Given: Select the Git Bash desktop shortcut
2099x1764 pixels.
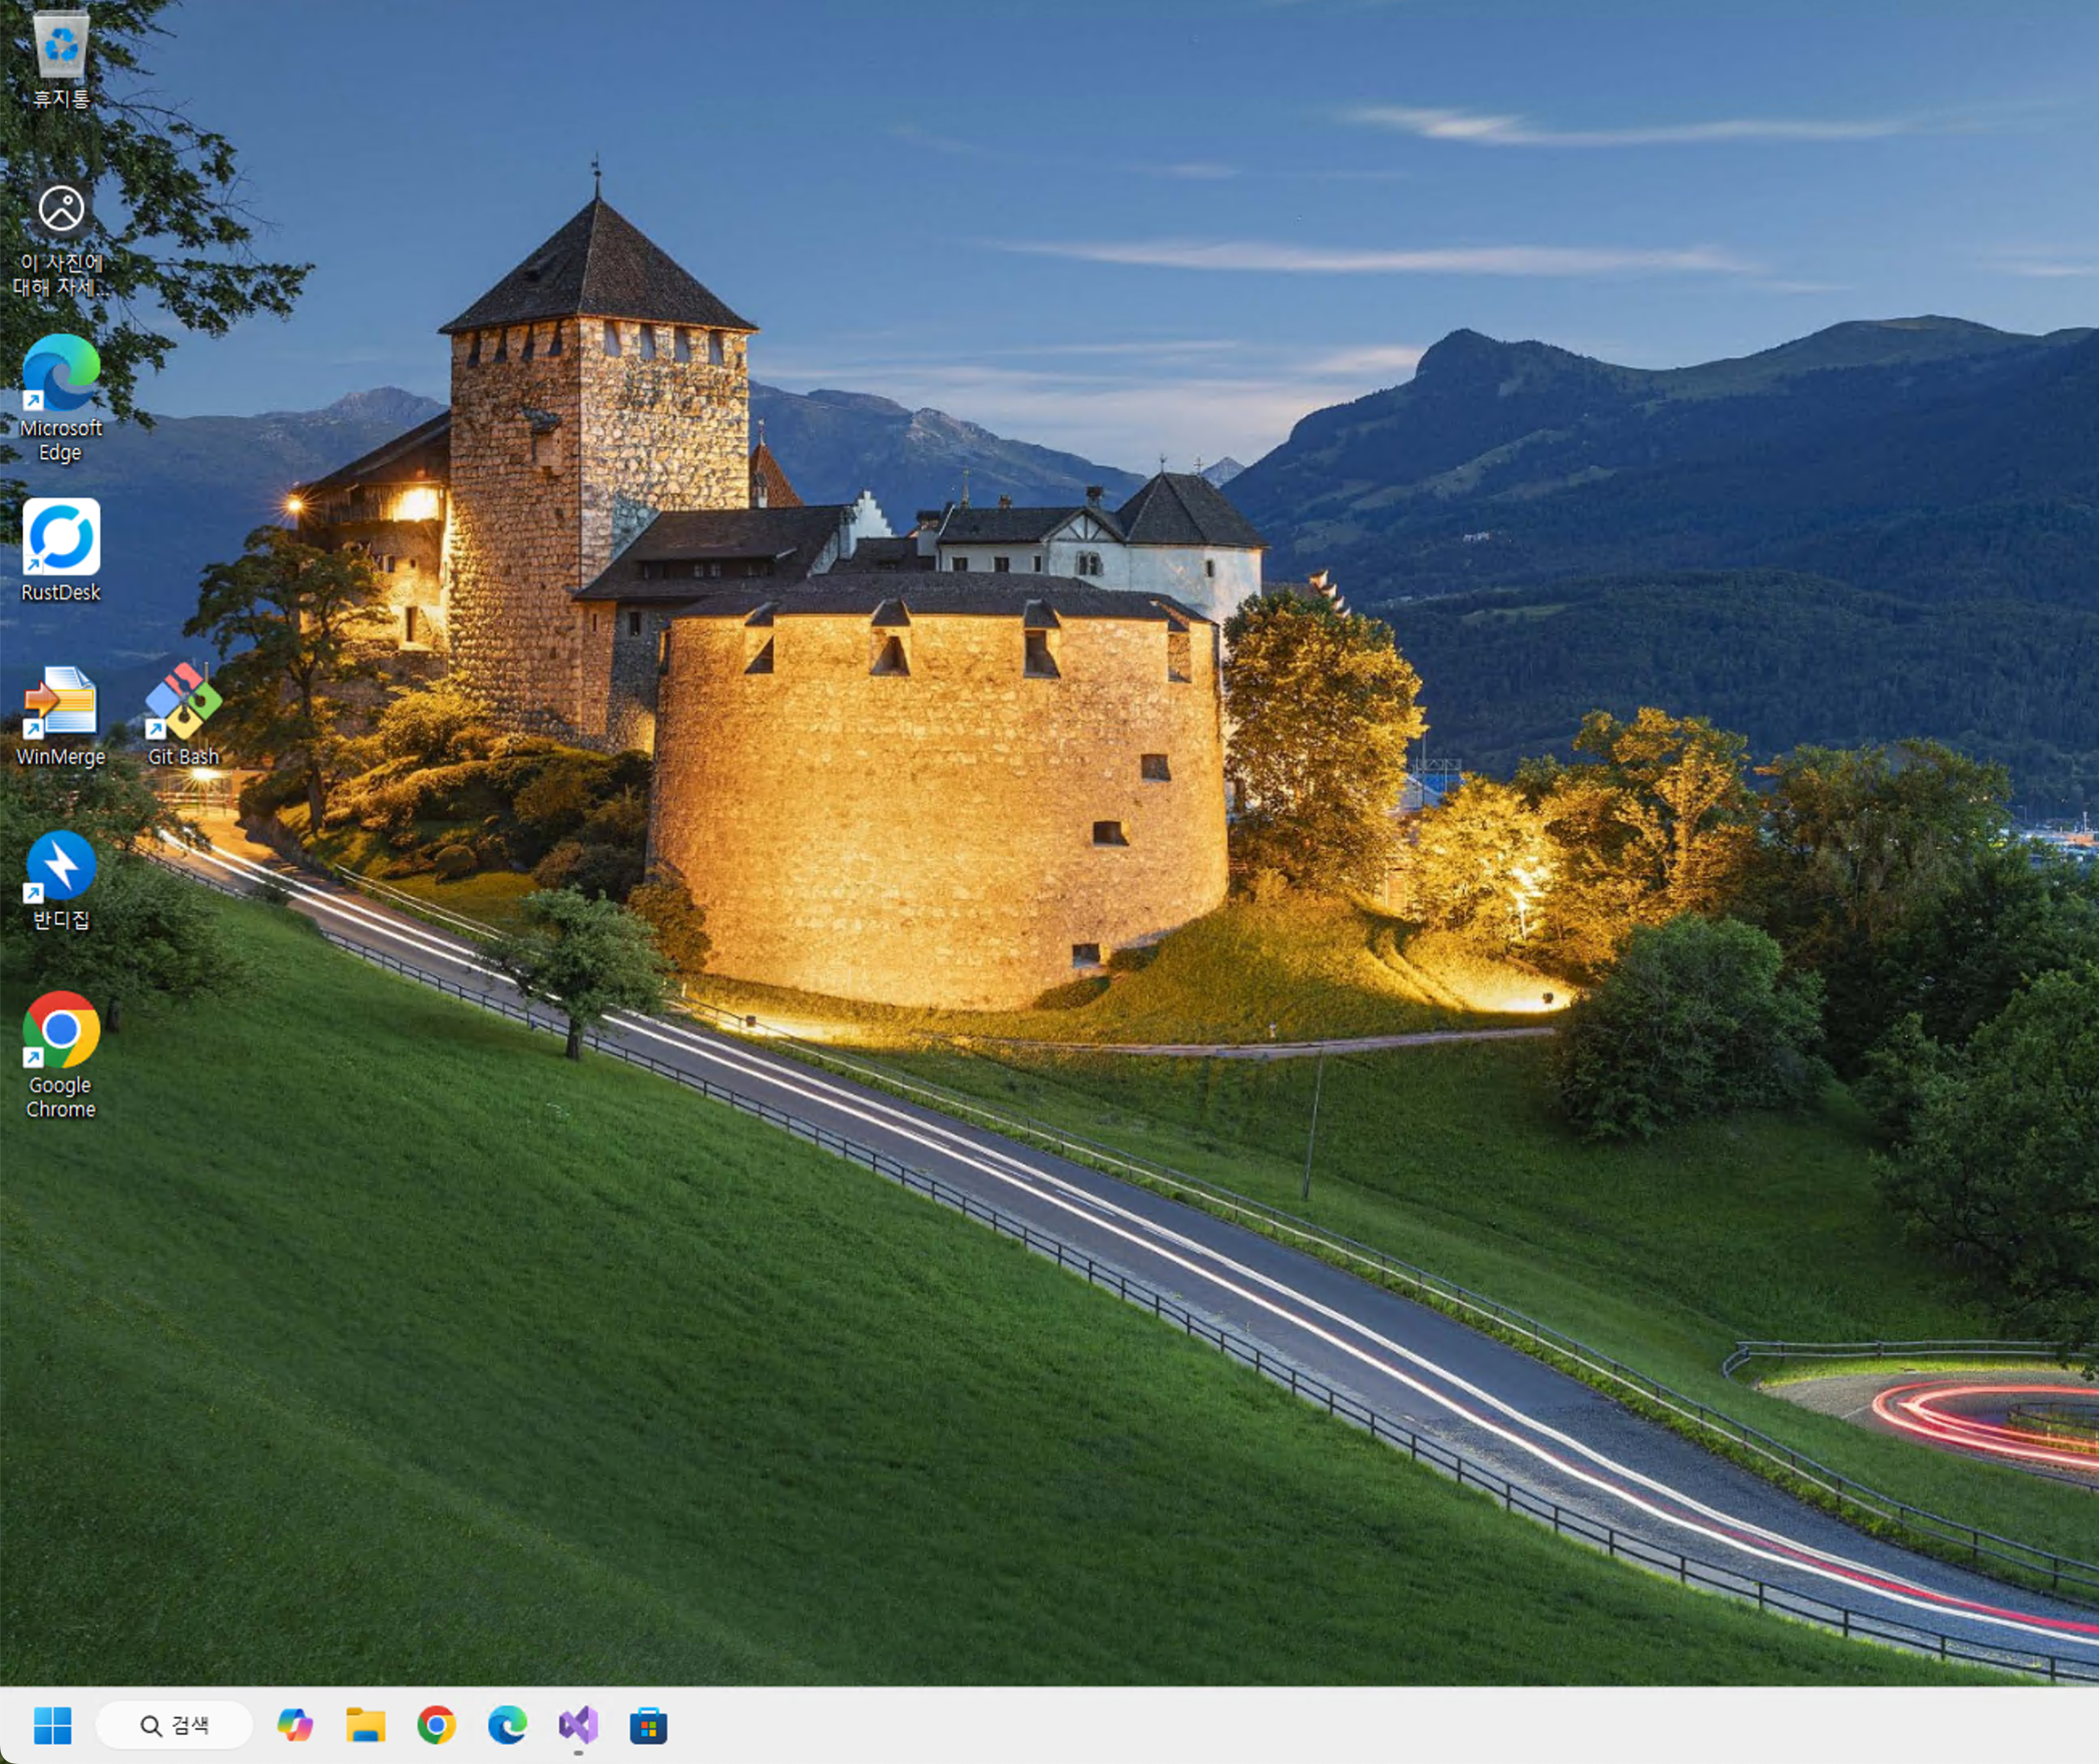Looking at the screenshot, I should coord(183,702).
